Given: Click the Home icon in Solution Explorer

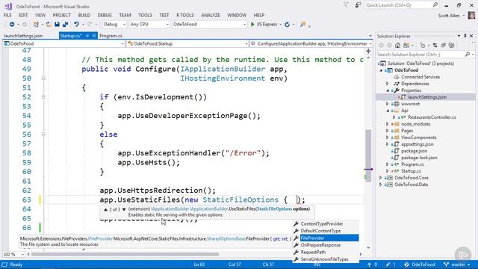Looking at the screenshot, I should [397, 45].
